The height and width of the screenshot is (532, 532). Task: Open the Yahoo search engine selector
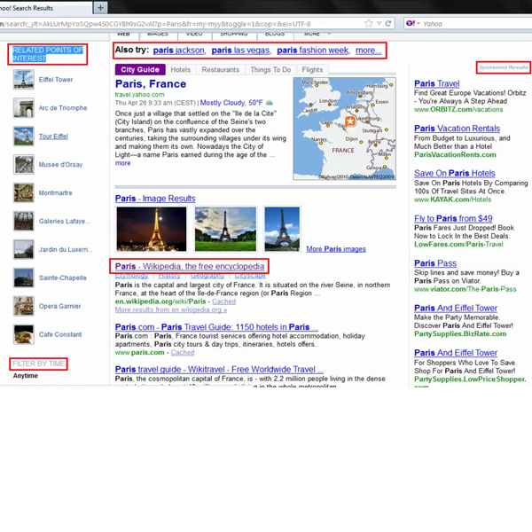[x=413, y=23]
